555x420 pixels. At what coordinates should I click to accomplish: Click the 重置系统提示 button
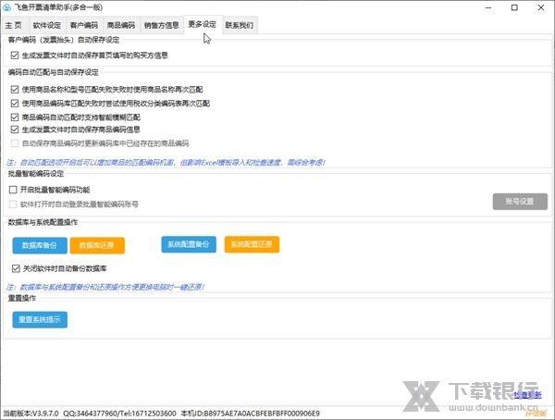(x=40, y=319)
